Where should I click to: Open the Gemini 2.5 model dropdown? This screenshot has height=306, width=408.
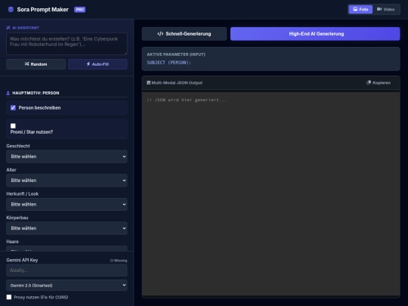tap(66, 285)
